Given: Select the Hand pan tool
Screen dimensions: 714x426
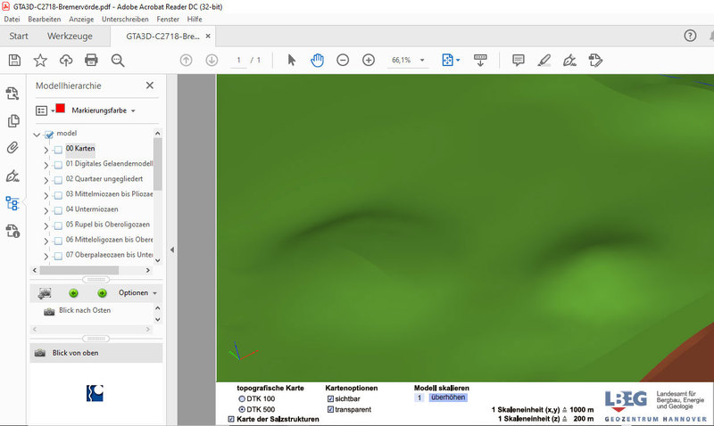Looking at the screenshot, I should (x=317, y=60).
